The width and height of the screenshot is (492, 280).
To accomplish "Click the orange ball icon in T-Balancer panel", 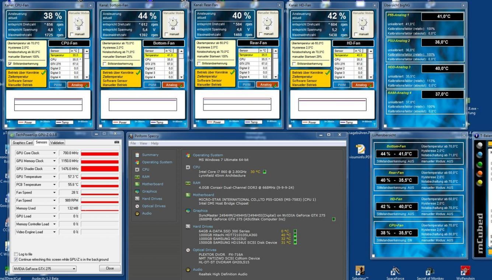I will [479, 173].
